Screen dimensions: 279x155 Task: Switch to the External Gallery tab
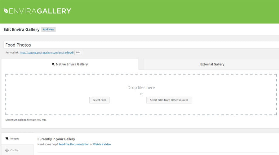(x=212, y=64)
